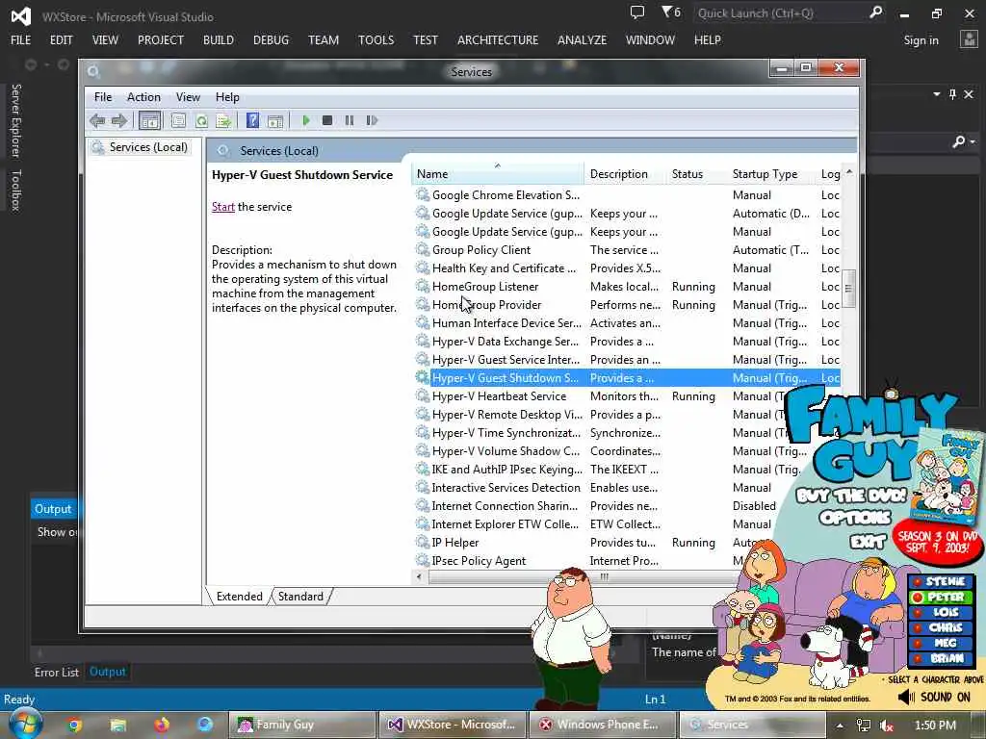This screenshot has width=986, height=739.
Task: Click the pin icon on the Visual Studio panel
Action: pyautogui.click(x=952, y=94)
